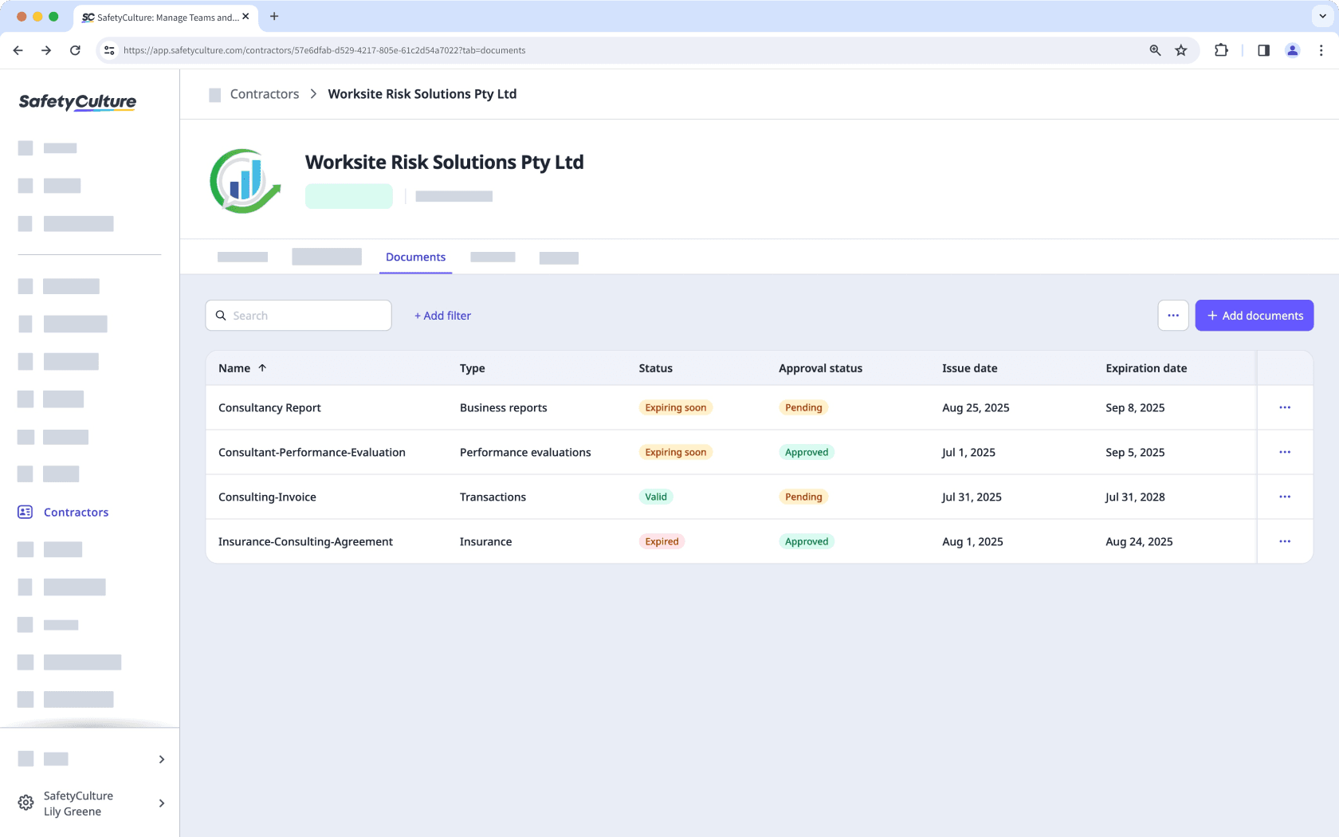1339x837 pixels.
Task: Click the search magnifier in the search box
Action: click(x=221, y=315)
